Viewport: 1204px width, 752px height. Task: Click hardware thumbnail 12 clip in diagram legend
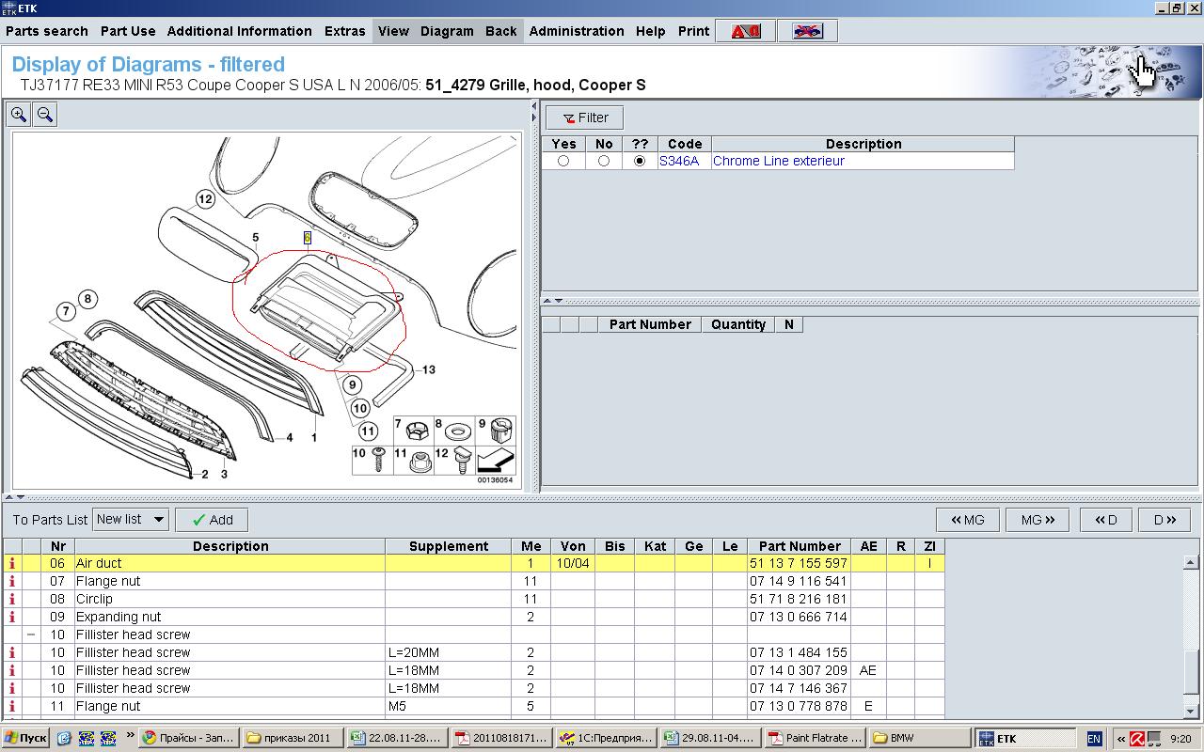click(454, 460)
